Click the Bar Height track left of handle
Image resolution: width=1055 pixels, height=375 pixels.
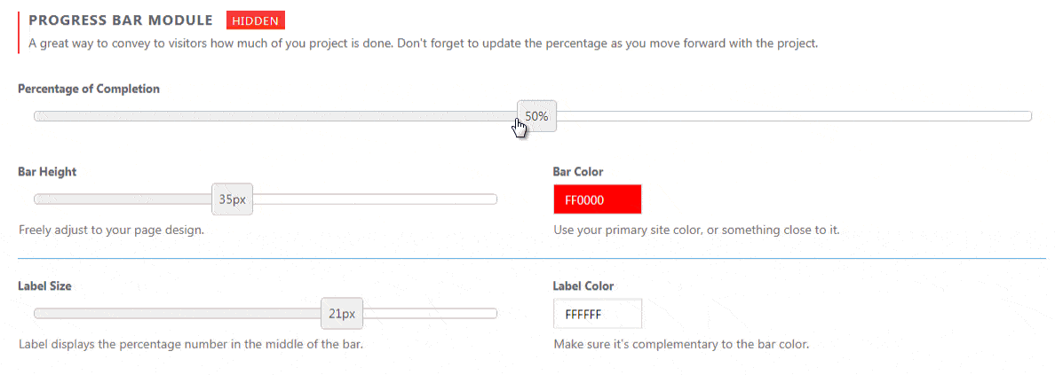123,199
